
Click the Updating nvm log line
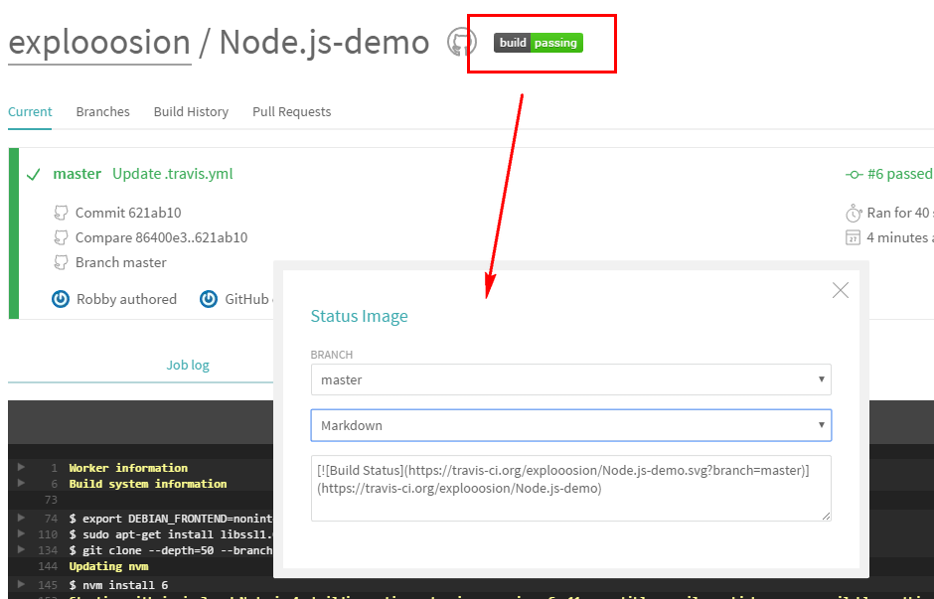click(x=108, y=566)
